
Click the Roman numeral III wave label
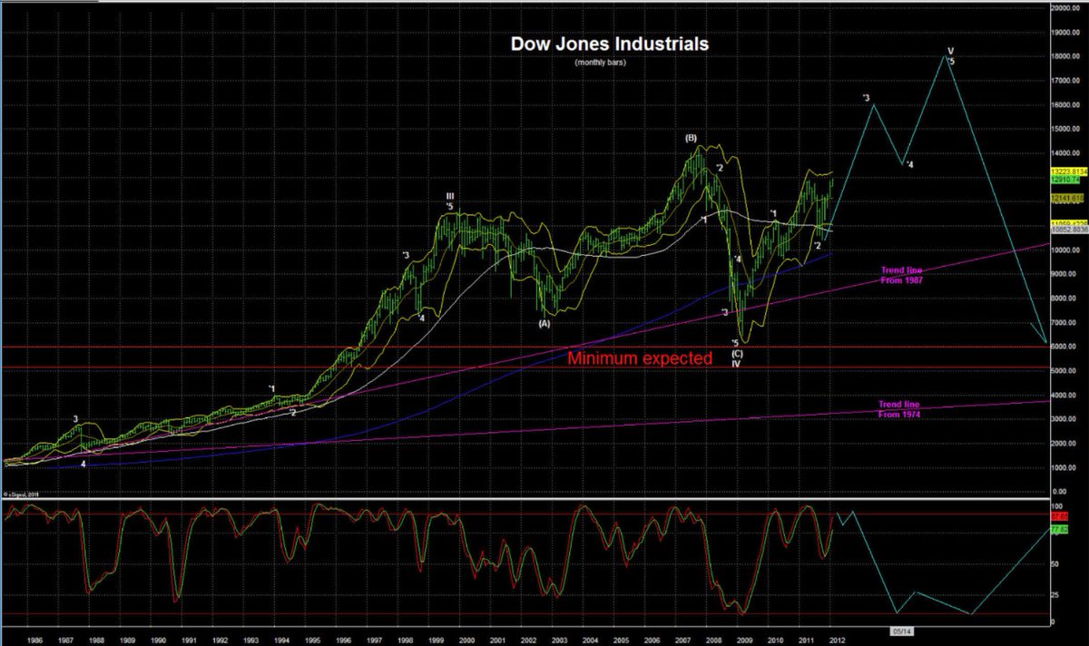(x=449, y=196)
